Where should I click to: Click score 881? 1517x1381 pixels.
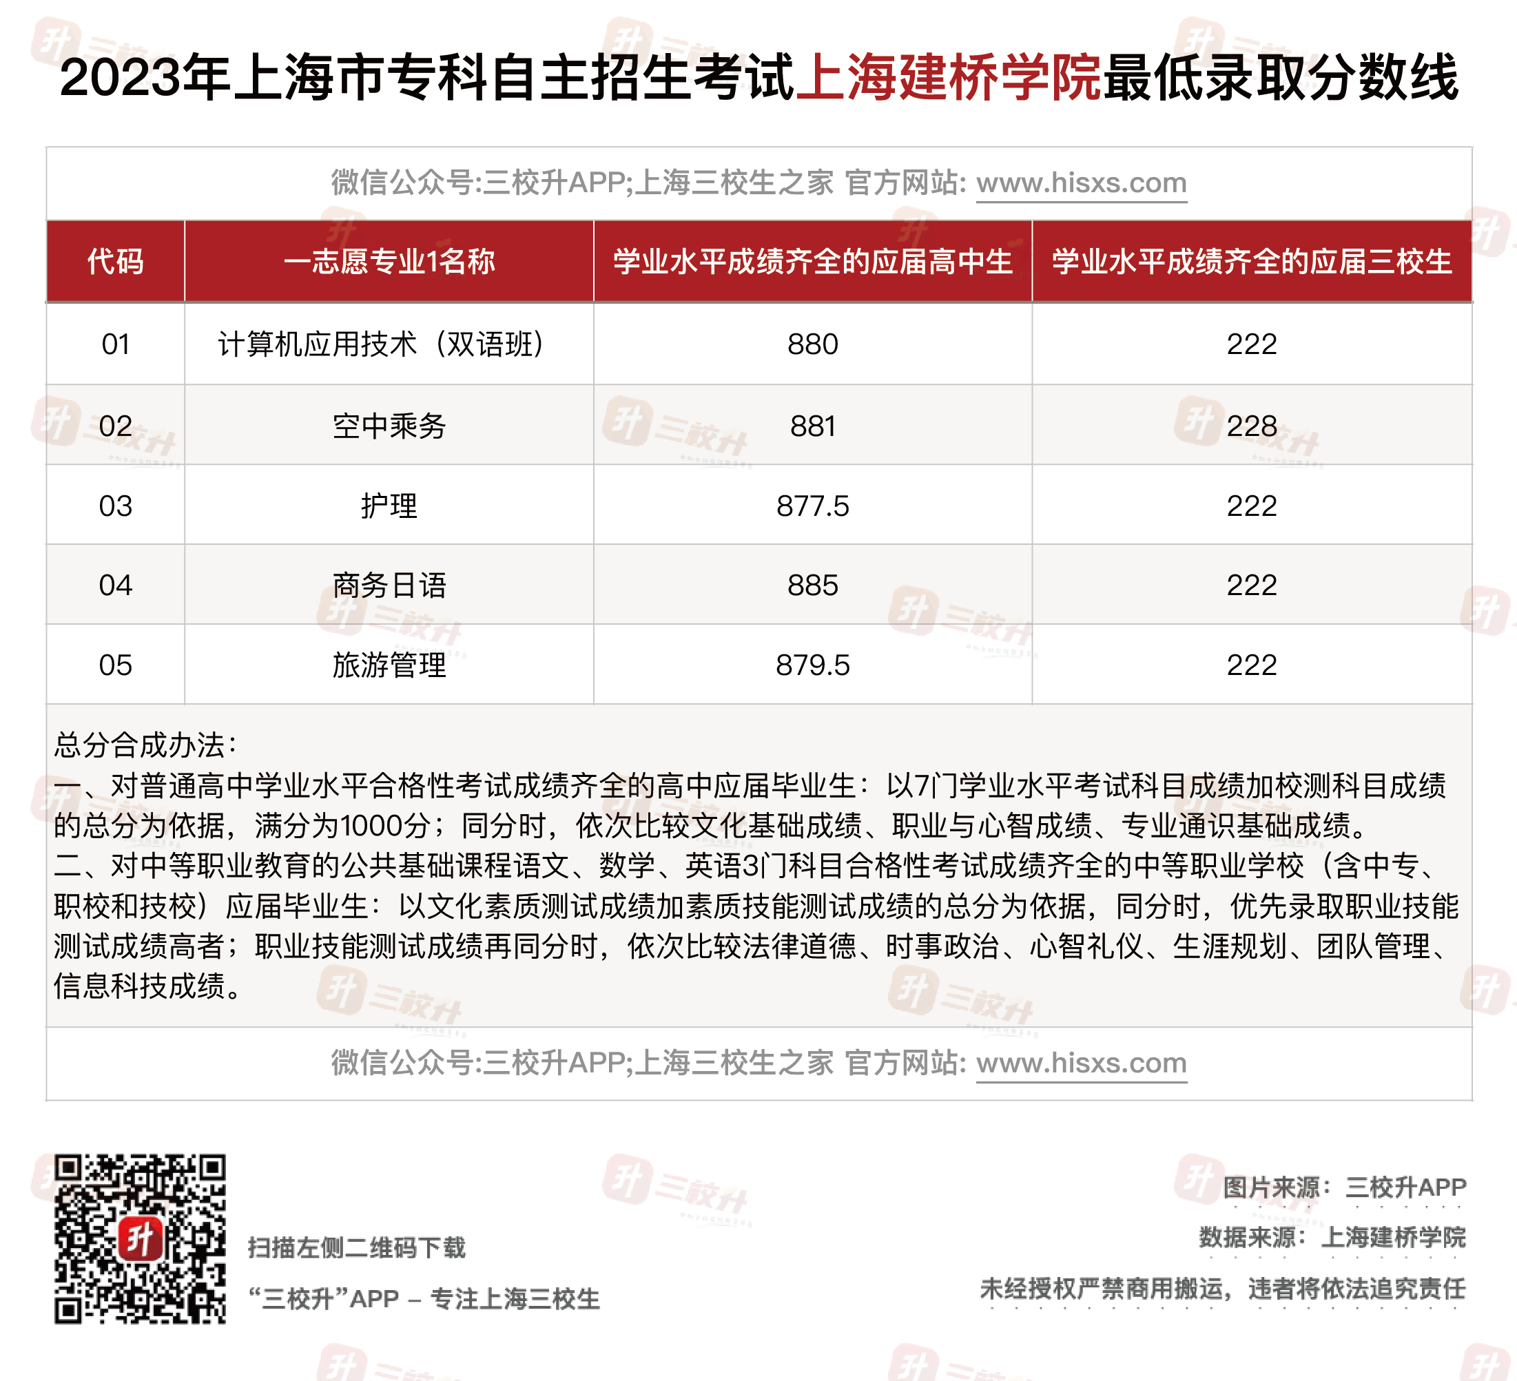(x=813, y=426)
